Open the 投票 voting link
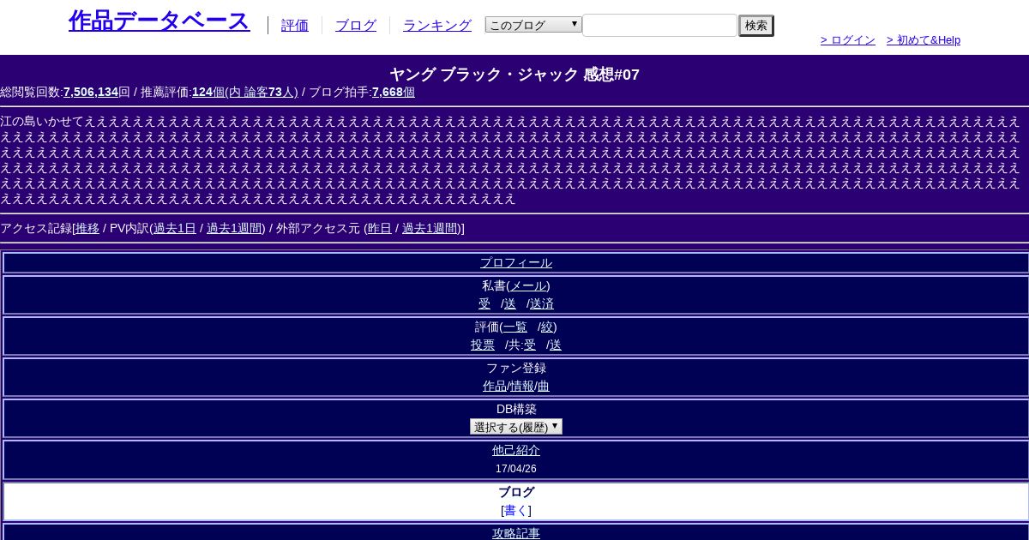The image size is (1029, 540). point(483,345)
